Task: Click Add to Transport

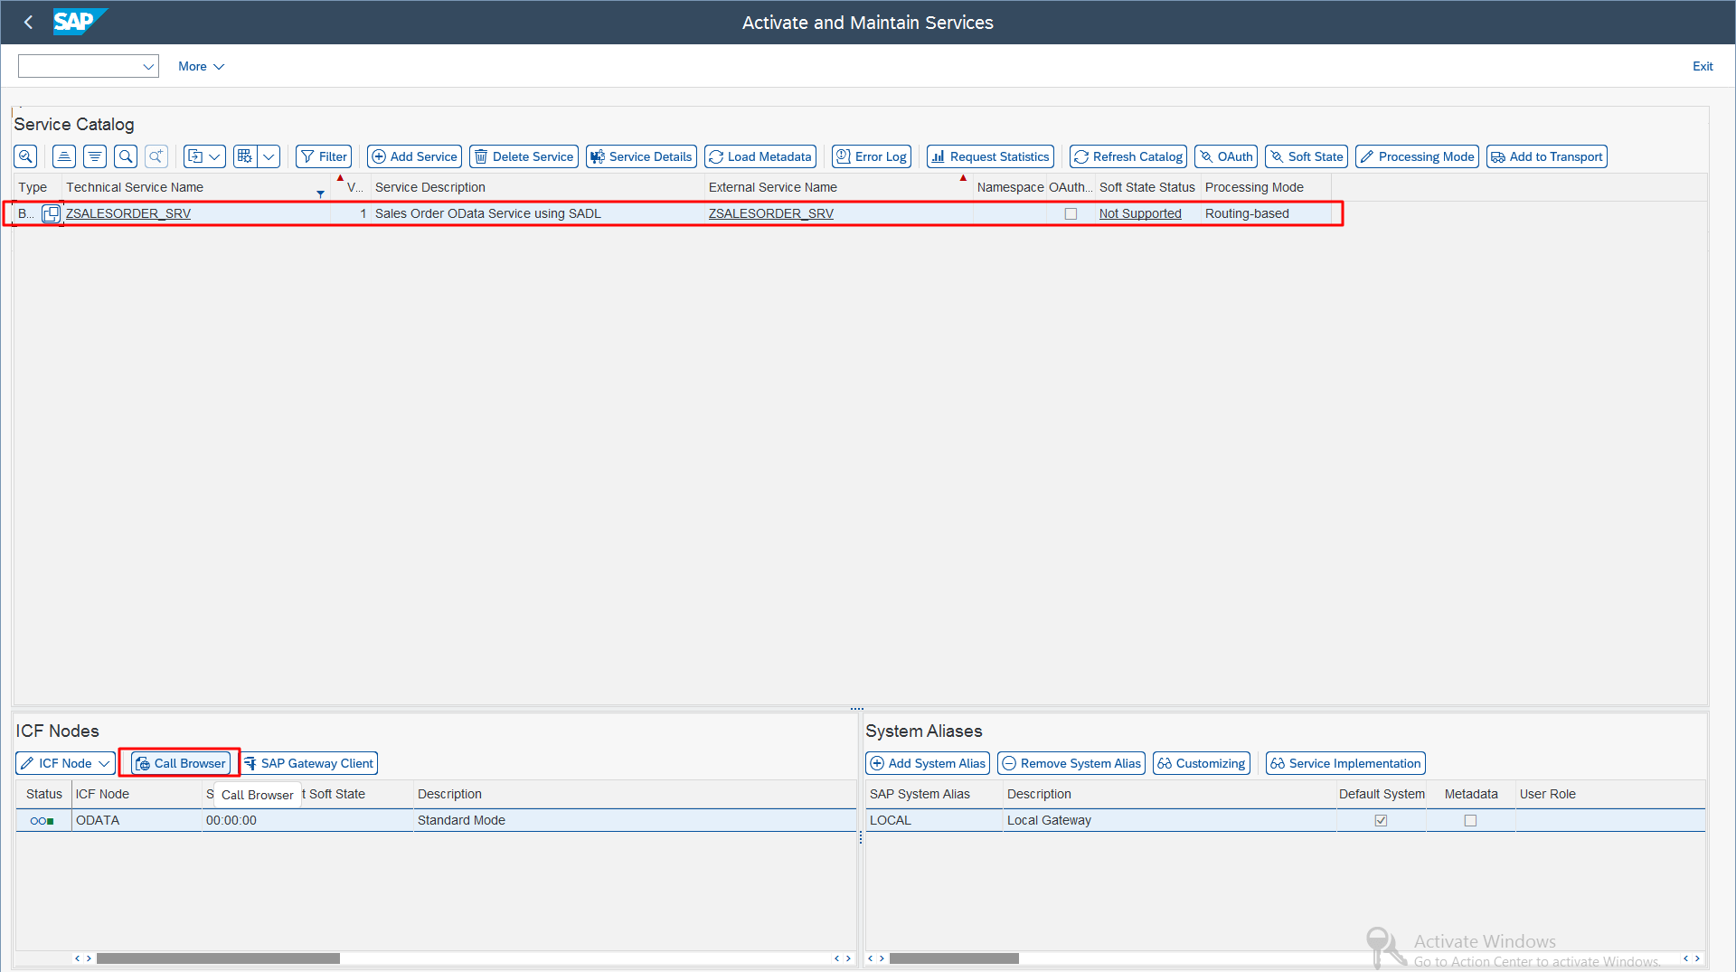Action: tap(1546, 156)
